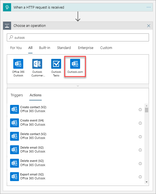
Task: Select Create event (V4) action text
Action: coord(32,120)
